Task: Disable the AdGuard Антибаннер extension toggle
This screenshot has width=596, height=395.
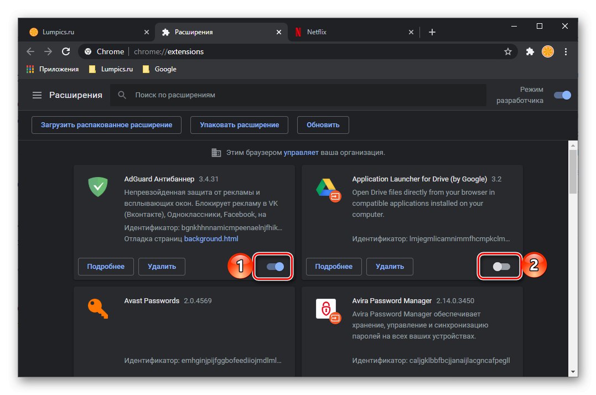Action: (275, 267)
